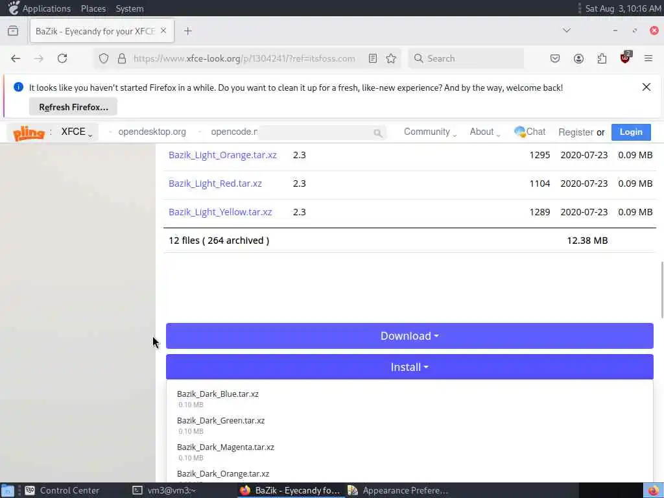The width and height of the screenshot is (664, 498).
Task: Open Bazik_Light_Red.tar.xz file link
Action: [215, 184]
